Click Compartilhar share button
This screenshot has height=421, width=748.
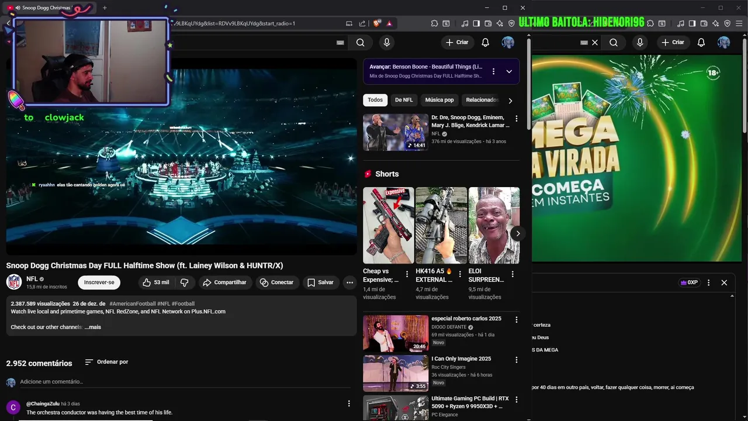(224, 282)
